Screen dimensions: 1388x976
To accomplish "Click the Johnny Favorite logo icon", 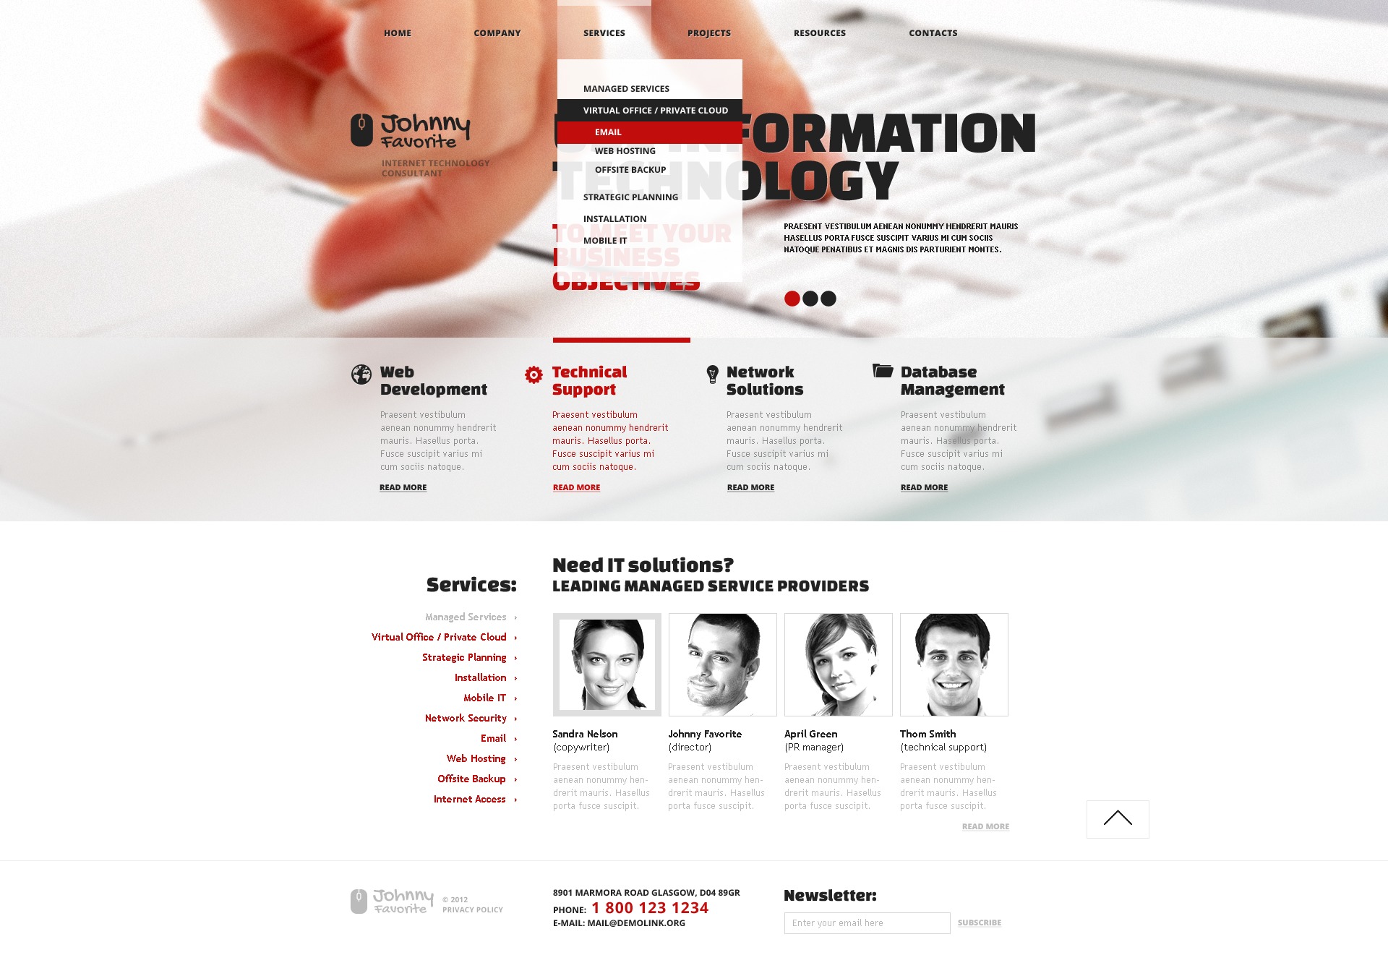I will coord(362,128).
